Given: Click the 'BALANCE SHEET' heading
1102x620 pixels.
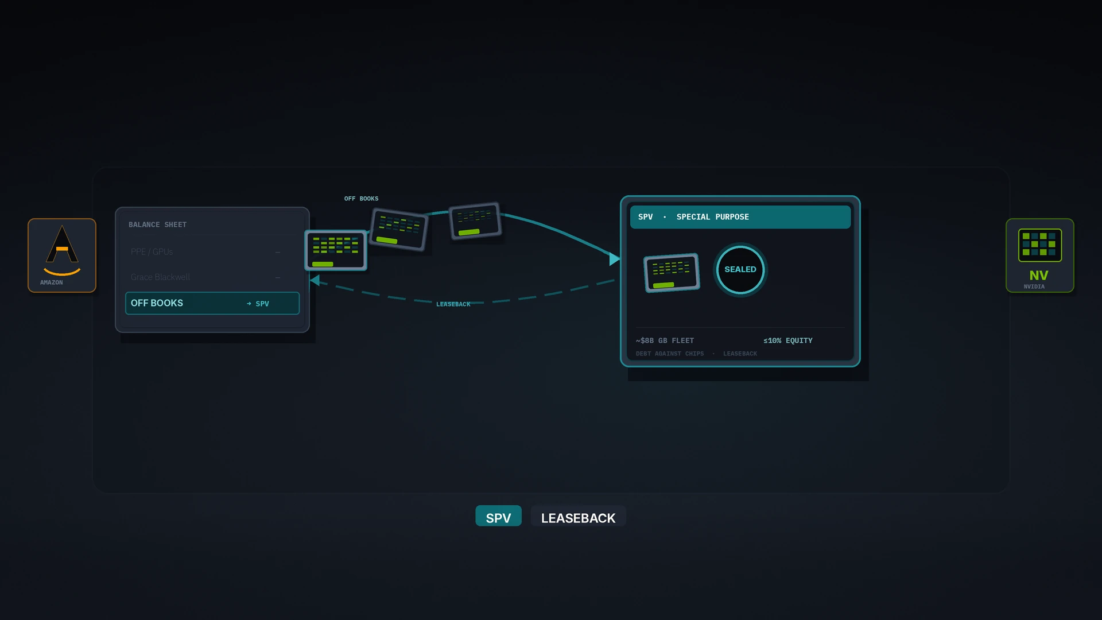Looking at the screenshot, I should 157,224.
